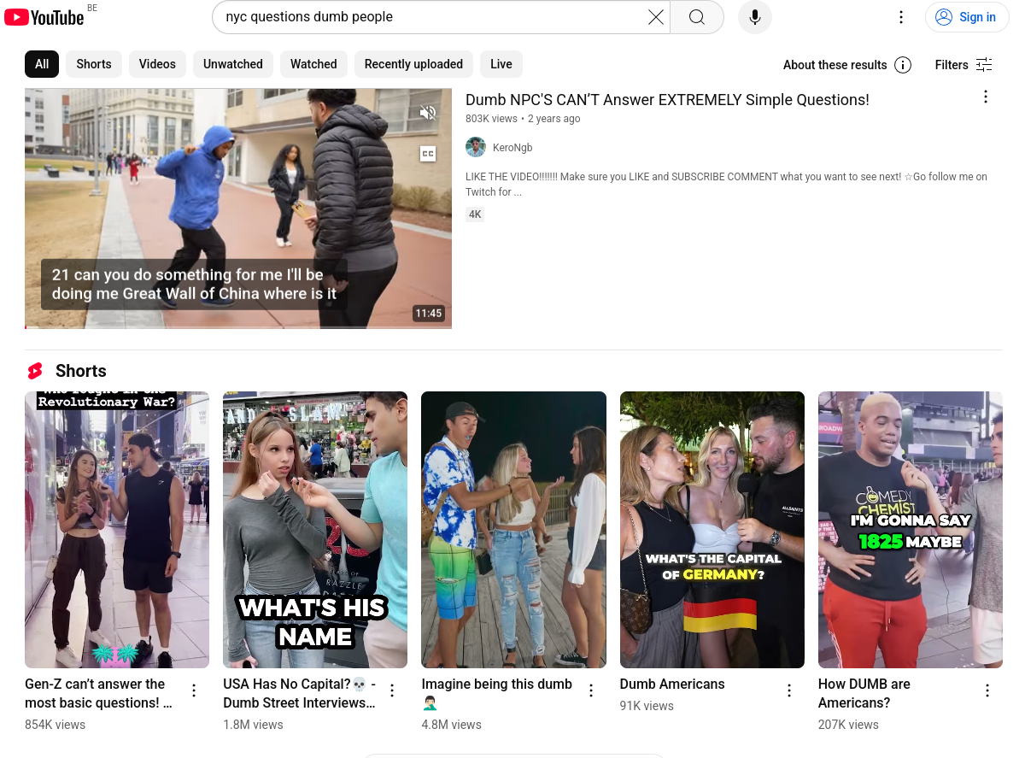Click the 1.8M views count
The height and width of the screenshot is (758, 1025).
pos(253,725)
